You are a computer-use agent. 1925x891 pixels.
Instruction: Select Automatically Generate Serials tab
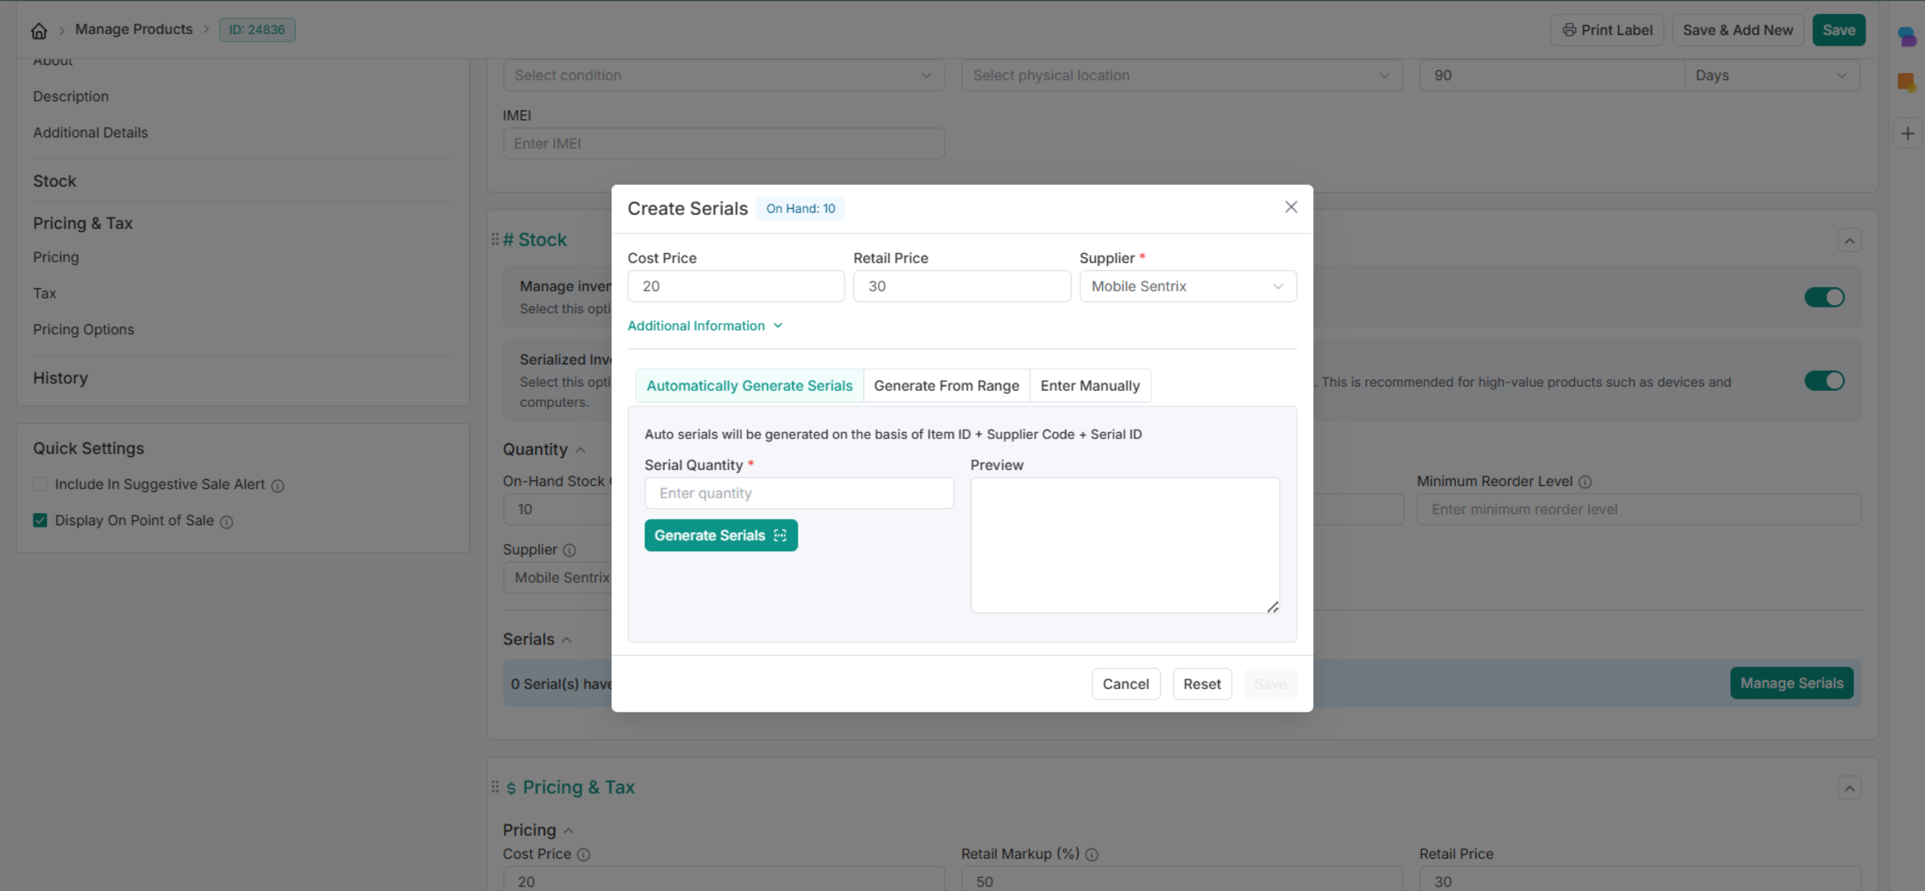[749, 385]
